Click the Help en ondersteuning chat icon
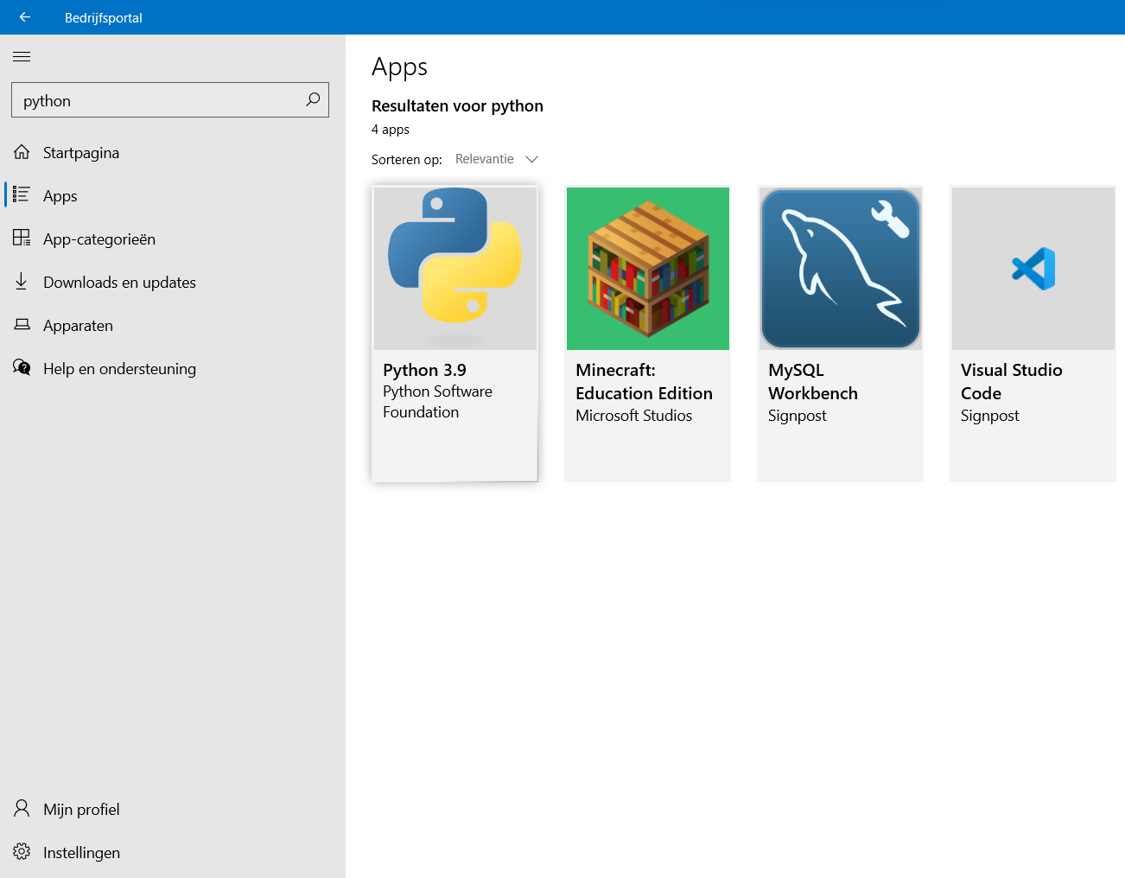This screenshot has height=878, width=1125. pos(22,367)
